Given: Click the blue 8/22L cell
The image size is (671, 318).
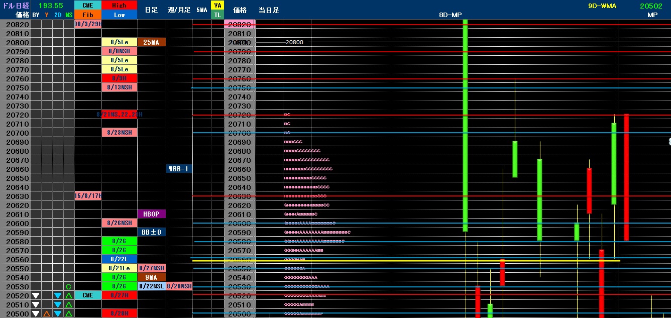Looking at the screenshot, I should click(119, 259).
